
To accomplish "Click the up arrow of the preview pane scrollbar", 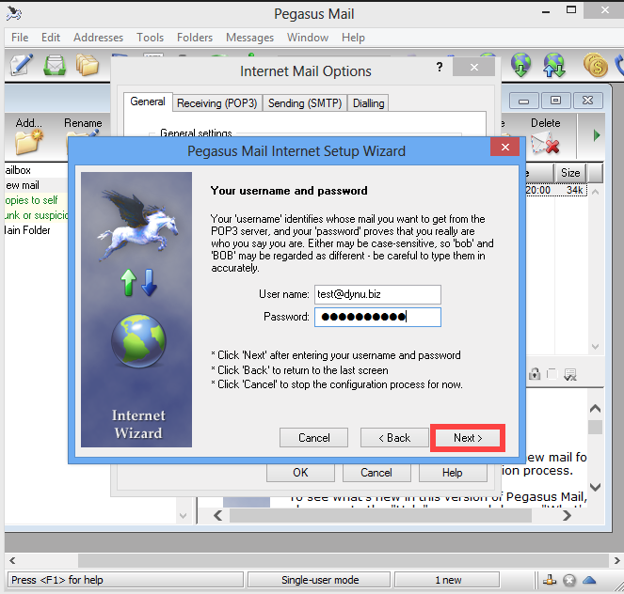I will (x=596, y=408).
